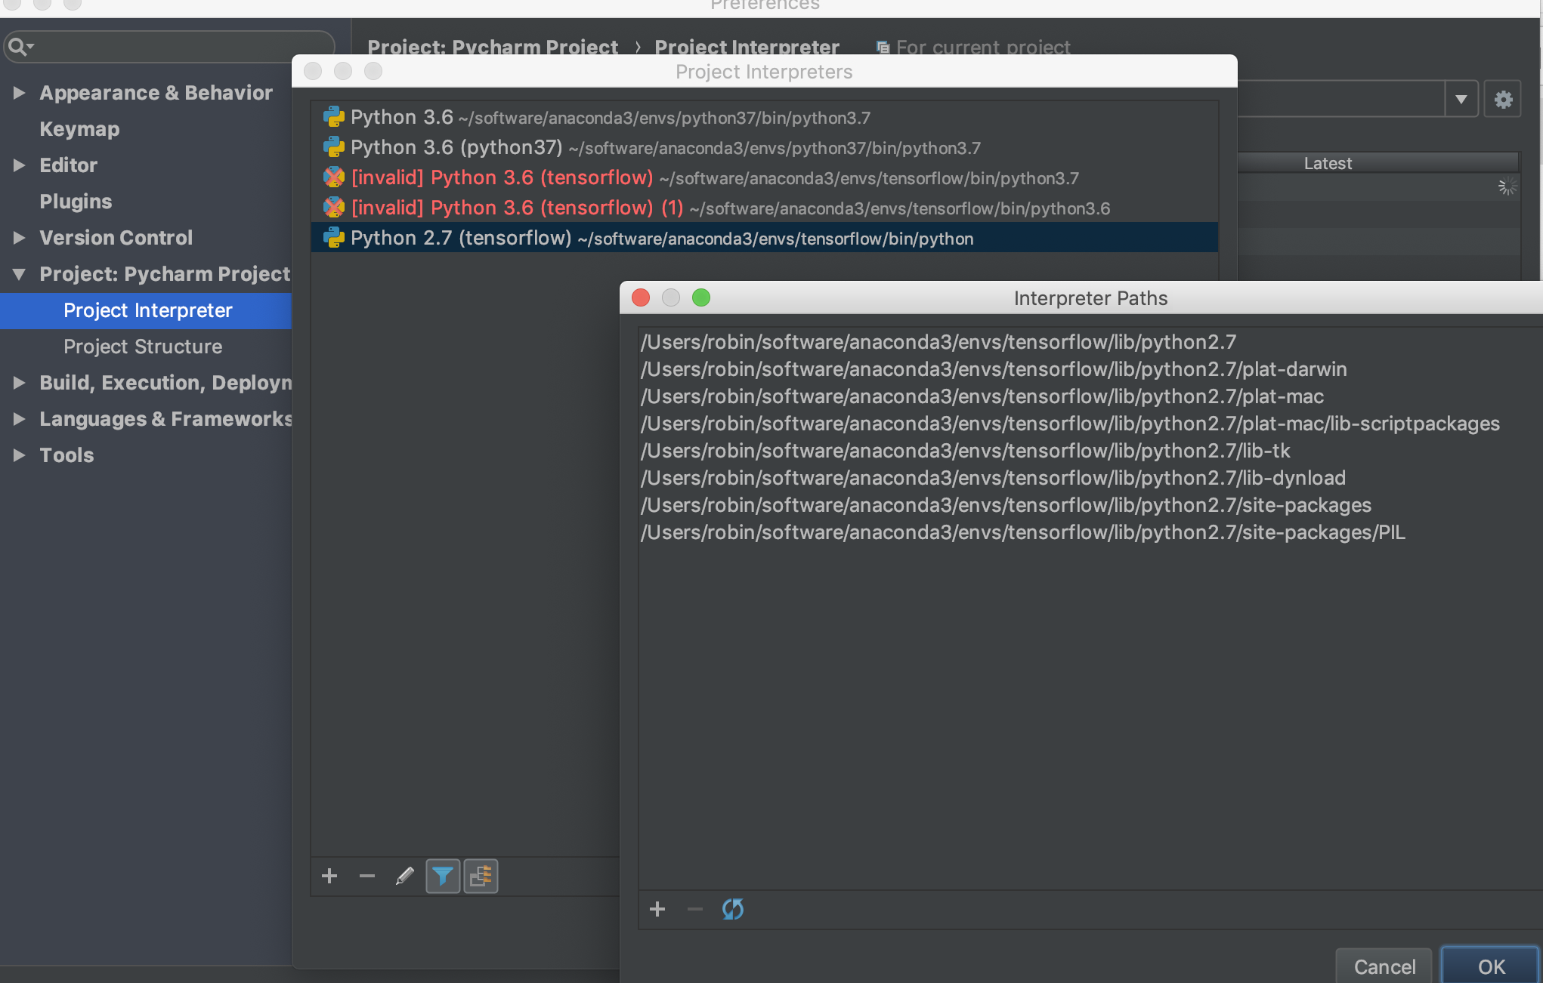The height and width of the screenshot is (983, 1543).
Task: Select Project Structure in sidebar
Action: (x=143, y=347)
